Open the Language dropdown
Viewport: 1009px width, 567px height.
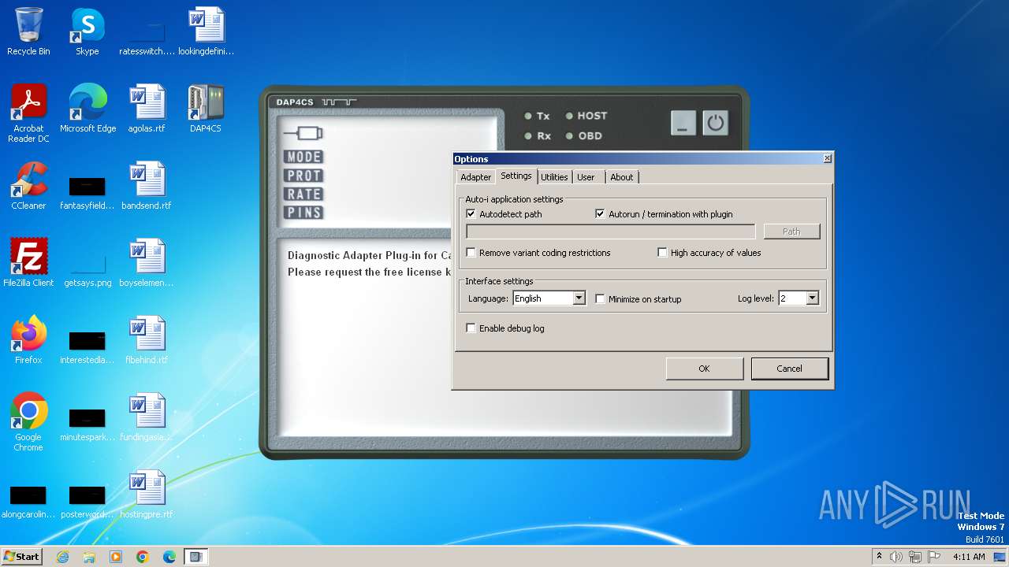point(579,298)
